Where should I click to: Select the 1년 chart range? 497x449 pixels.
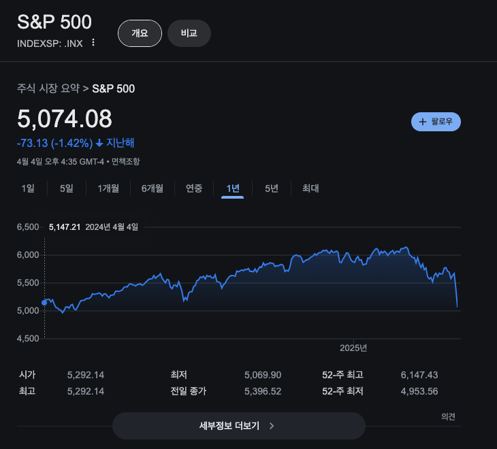pyautogui.click(x=233, y=188)
